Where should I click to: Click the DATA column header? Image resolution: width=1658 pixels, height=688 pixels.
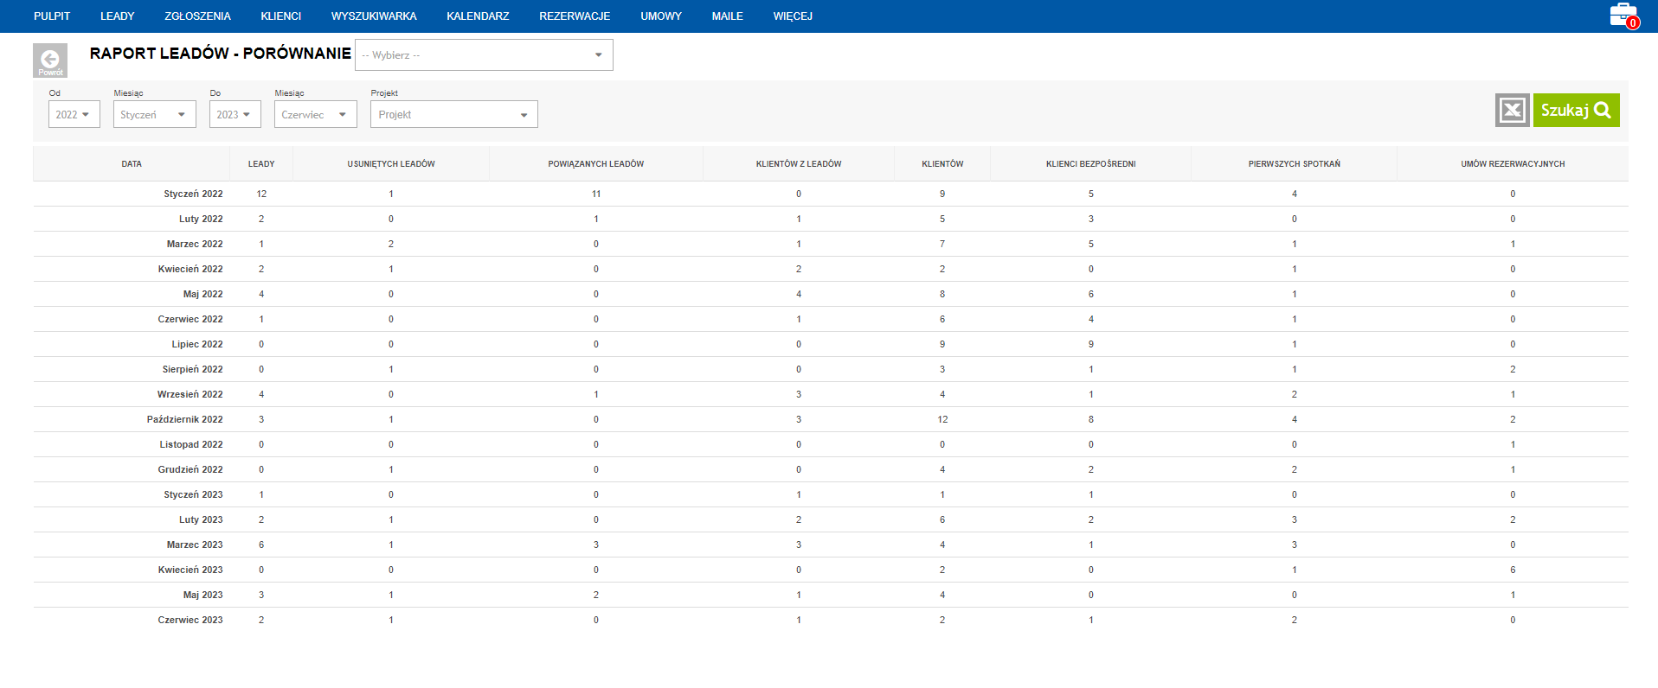pos(132,164)
